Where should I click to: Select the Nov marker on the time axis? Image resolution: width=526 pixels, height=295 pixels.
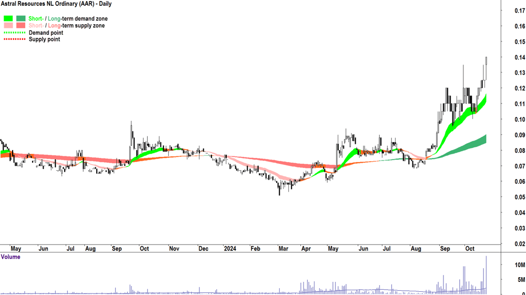[x=174, y=248]
